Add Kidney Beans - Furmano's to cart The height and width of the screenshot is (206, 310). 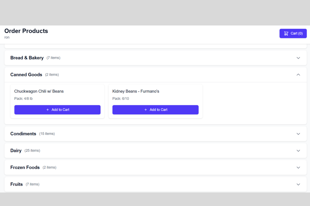155,110
